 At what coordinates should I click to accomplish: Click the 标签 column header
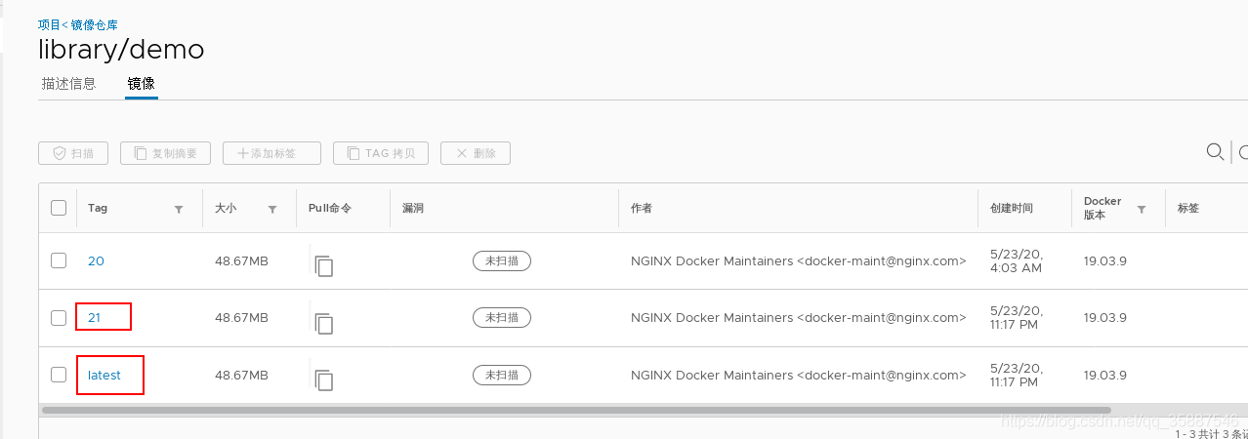pos(1188,209)
